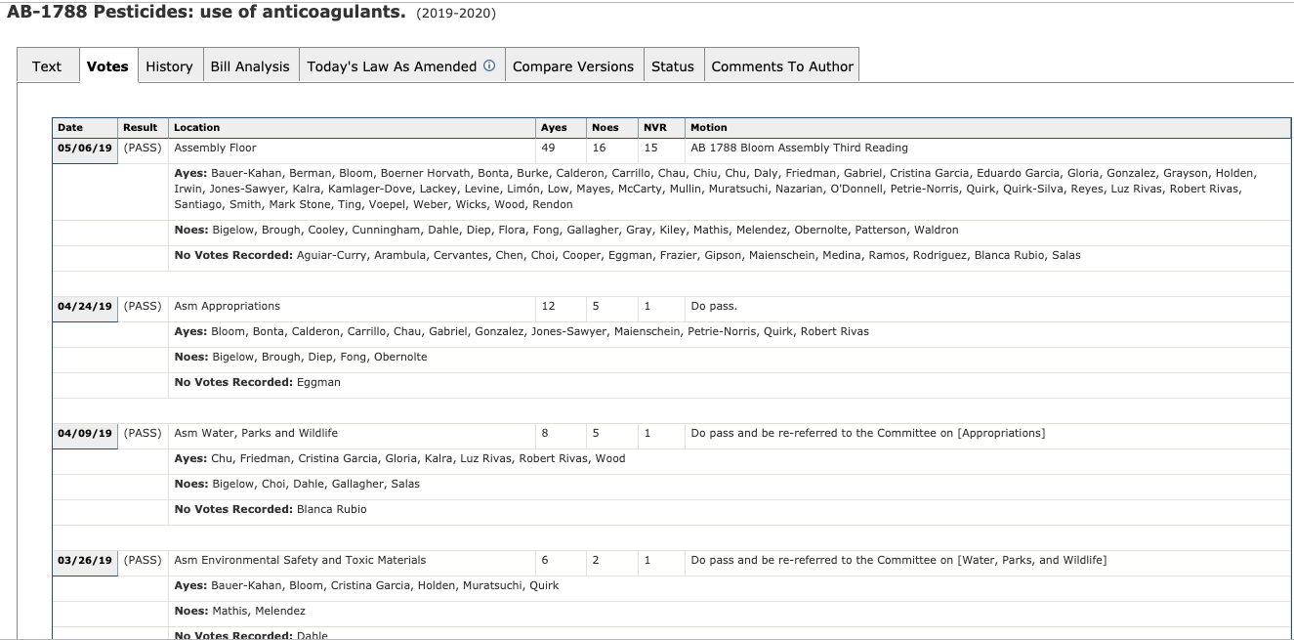The height and width of the screenshot is (640, 1294).
Task: Click the bill title AB-1788 Pesticides heading
Action: coord(206,12)
